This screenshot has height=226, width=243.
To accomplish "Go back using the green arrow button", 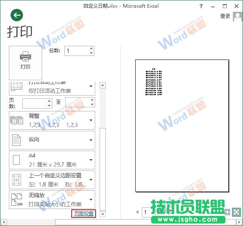I will pos(17,15).
